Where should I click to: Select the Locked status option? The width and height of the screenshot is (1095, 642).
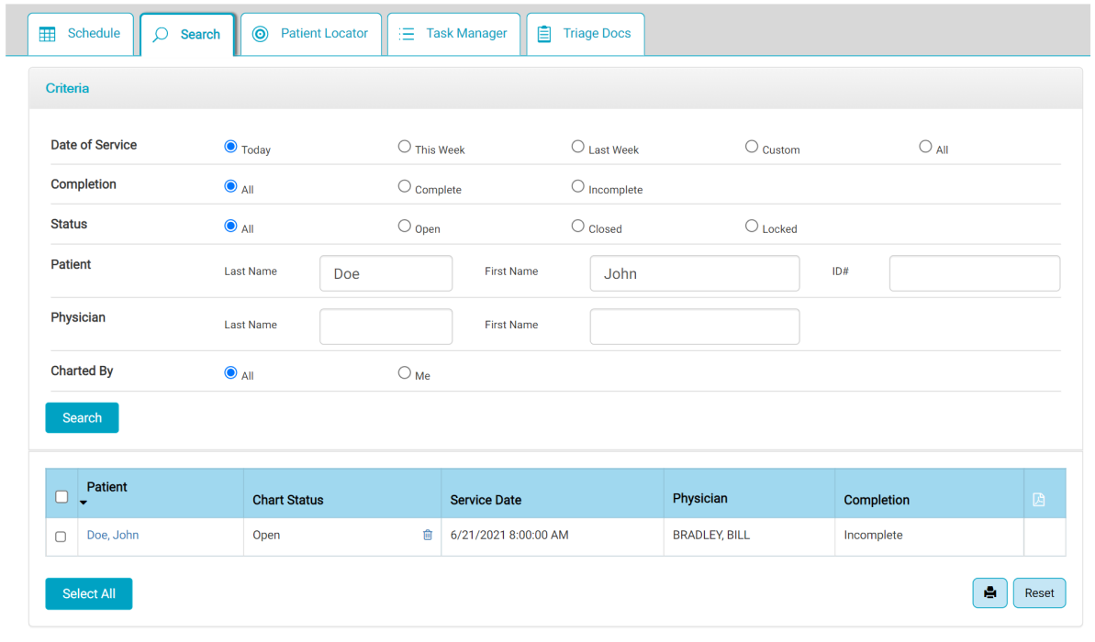coord(752,226)
